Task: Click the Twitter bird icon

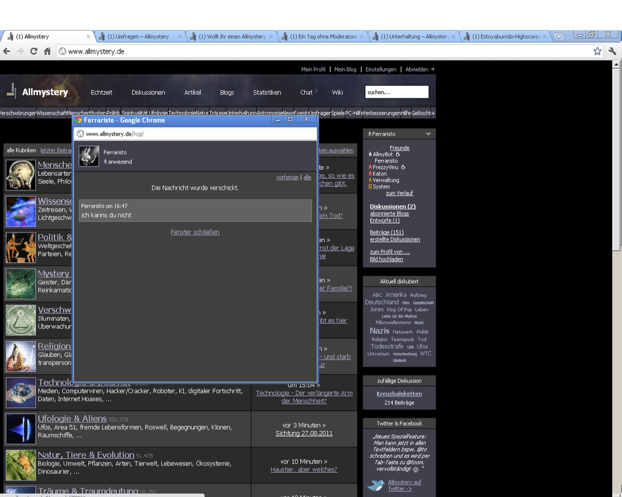Action: (x=376, y=486)
